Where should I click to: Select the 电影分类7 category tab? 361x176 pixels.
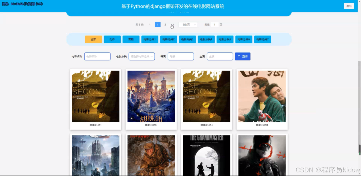pyautogui.click(x=262, y=39)
